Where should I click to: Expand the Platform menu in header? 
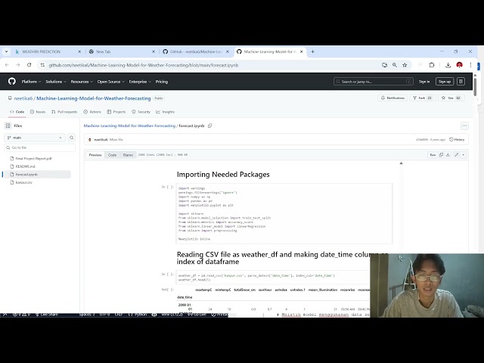(30, 82)
